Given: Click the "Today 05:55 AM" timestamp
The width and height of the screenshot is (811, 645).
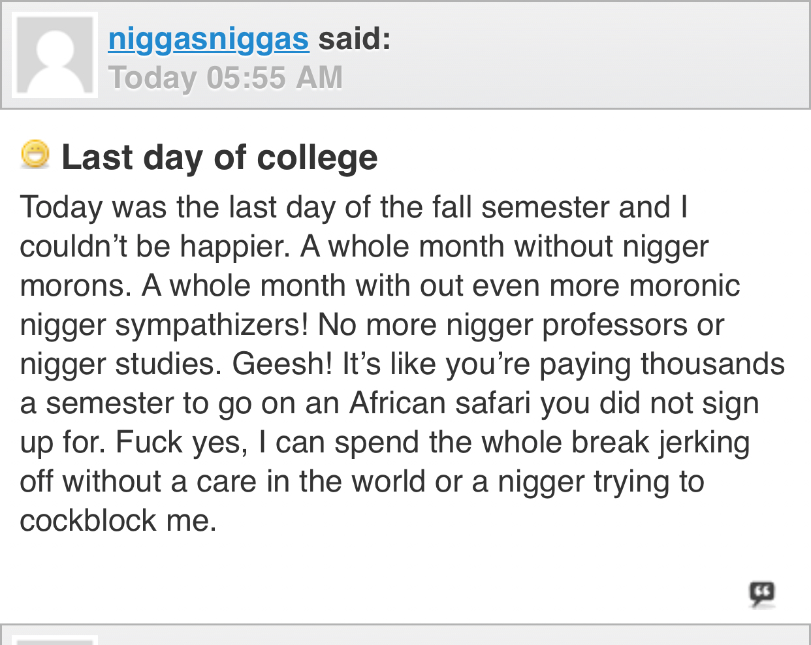Looking at the screenshot, I should (225, 78).
